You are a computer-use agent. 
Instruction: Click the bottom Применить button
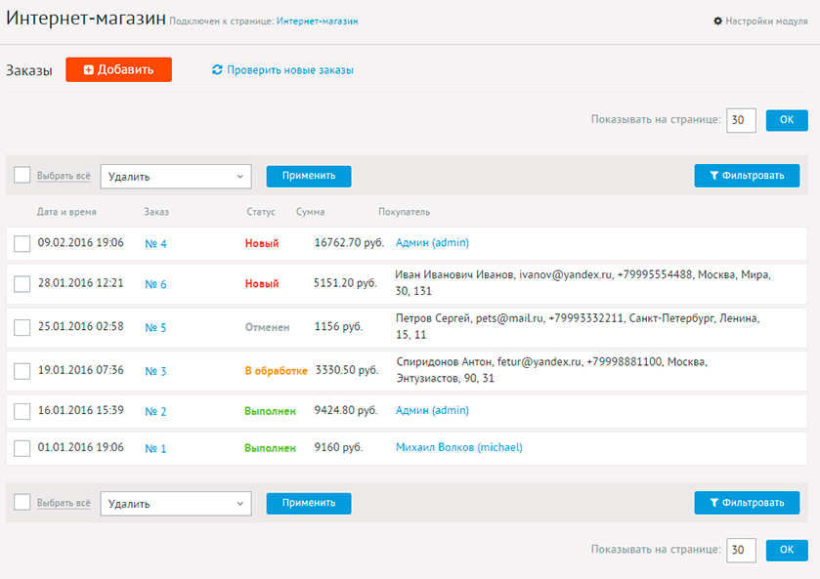(309, 503)
